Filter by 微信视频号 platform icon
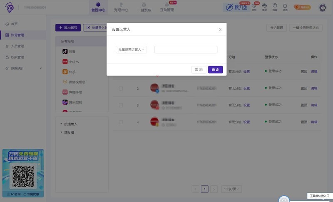333x202 pixels. pyautogui.click(x=65, y=82)
